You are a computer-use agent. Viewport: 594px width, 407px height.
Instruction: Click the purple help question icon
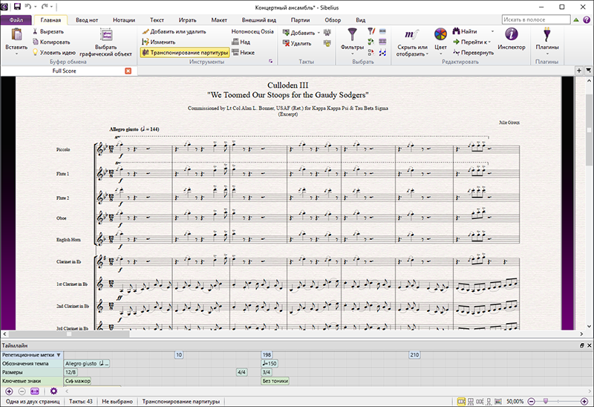(x=587, y=20)
